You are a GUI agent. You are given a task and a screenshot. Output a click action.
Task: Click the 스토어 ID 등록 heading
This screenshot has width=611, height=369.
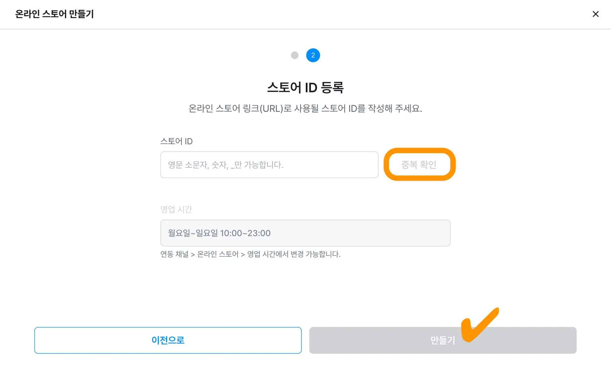click(x=305, y=87)
